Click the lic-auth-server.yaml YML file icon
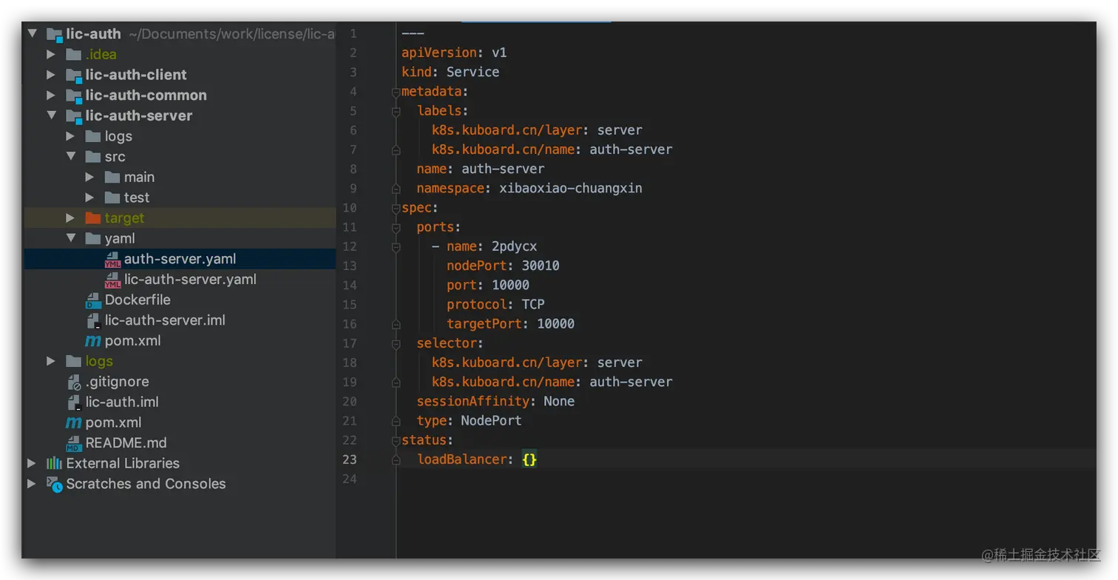Screen dimensions: 1118x580 pos(112,280)
